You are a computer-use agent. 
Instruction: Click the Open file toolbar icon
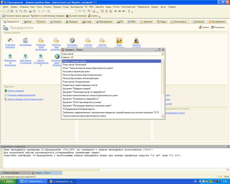(x=8, y=11)
